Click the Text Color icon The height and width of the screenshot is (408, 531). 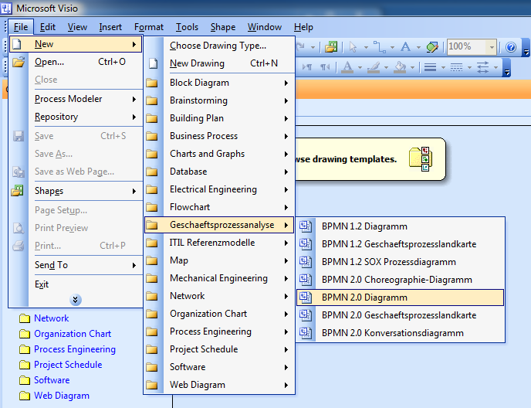point(347,67)
